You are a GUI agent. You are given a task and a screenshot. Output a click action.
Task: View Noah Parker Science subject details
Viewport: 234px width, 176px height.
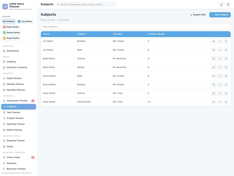click(214, 59)
